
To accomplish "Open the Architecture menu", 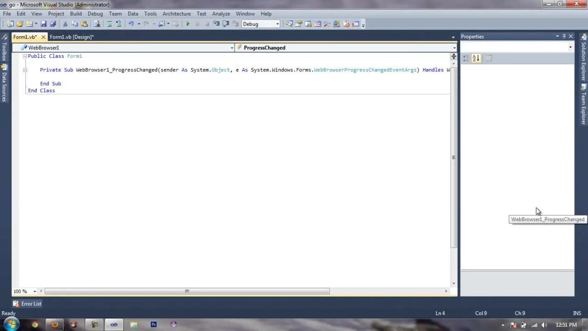I will coord(176,13).
